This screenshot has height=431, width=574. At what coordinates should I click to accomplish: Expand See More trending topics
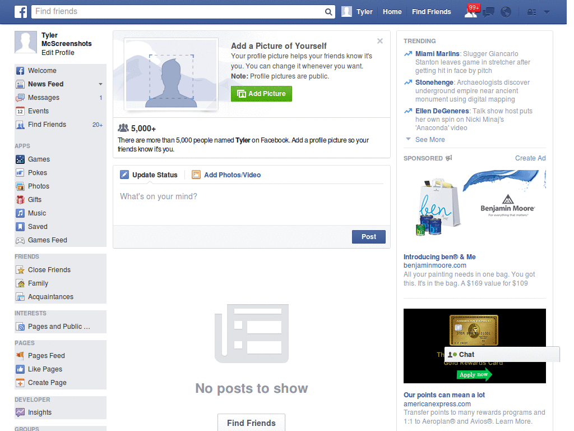click(430, 140)
